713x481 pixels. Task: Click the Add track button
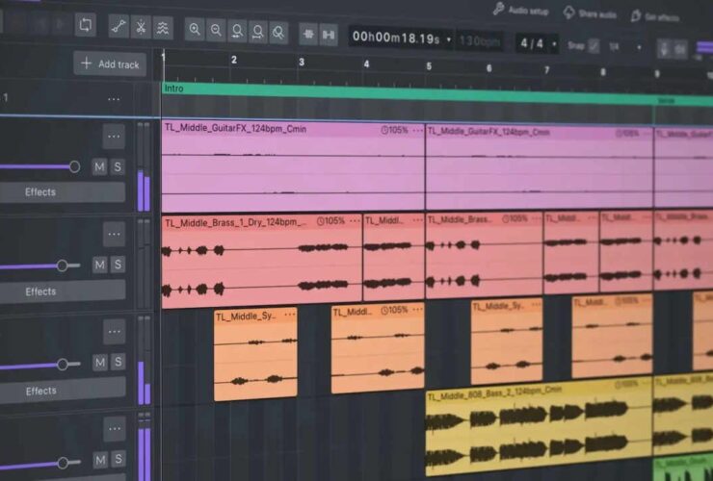(110, 63)
